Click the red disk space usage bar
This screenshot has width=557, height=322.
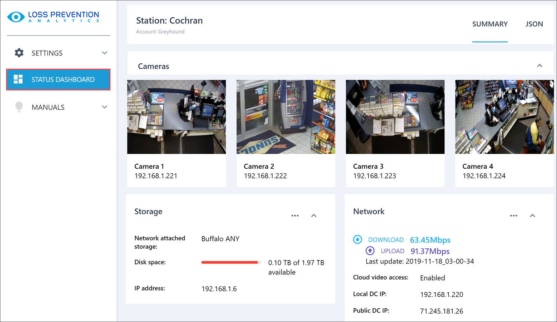pos(229,262)
